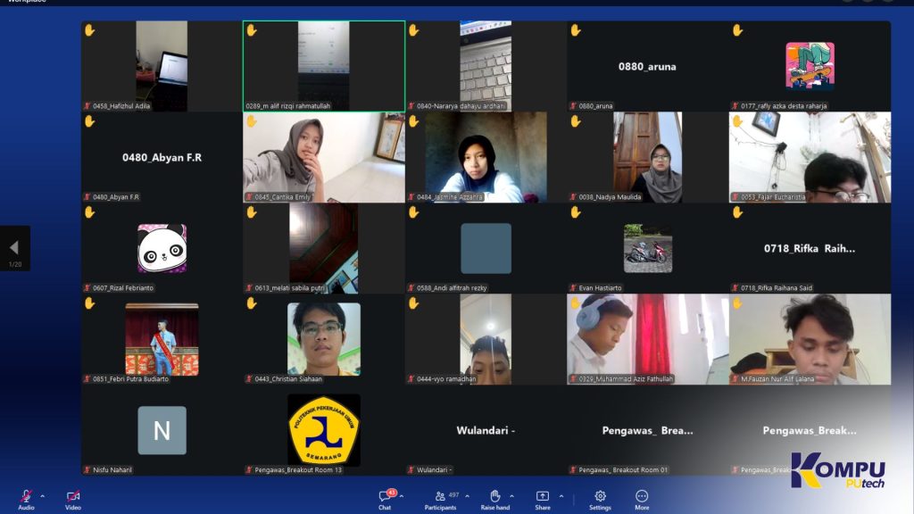914x514 pixels.
Task: Click raised hand icon on 0880_aruna tile
Action: (576, 30)
